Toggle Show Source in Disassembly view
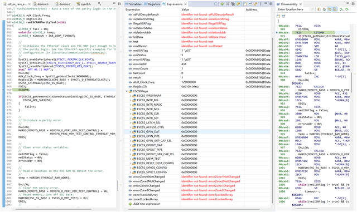Image resolution: width=357 pixels, height=212 pixels. tap(335, 9)
